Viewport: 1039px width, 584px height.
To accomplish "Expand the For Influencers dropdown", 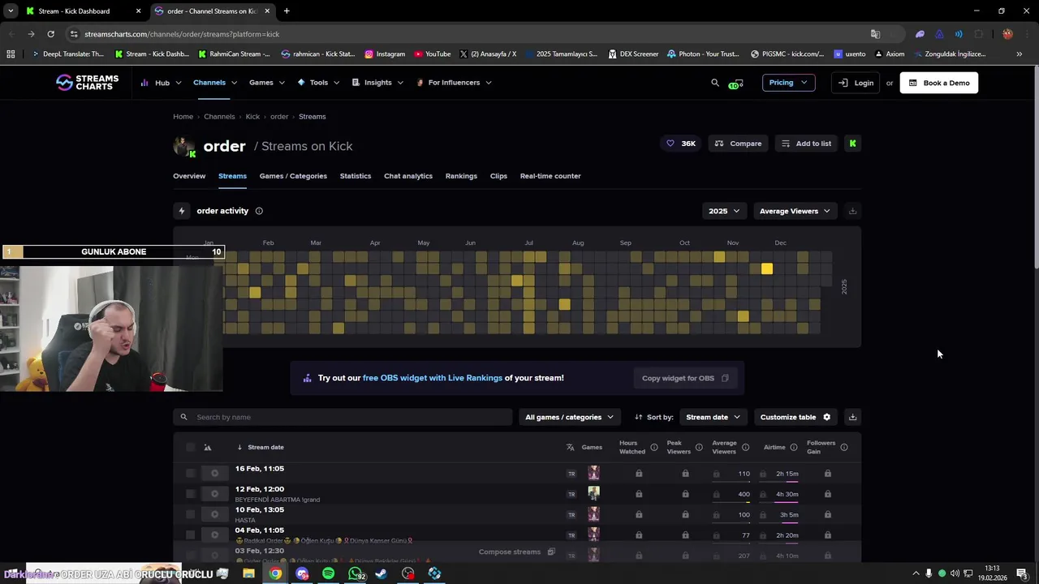I will coord(454,83).
